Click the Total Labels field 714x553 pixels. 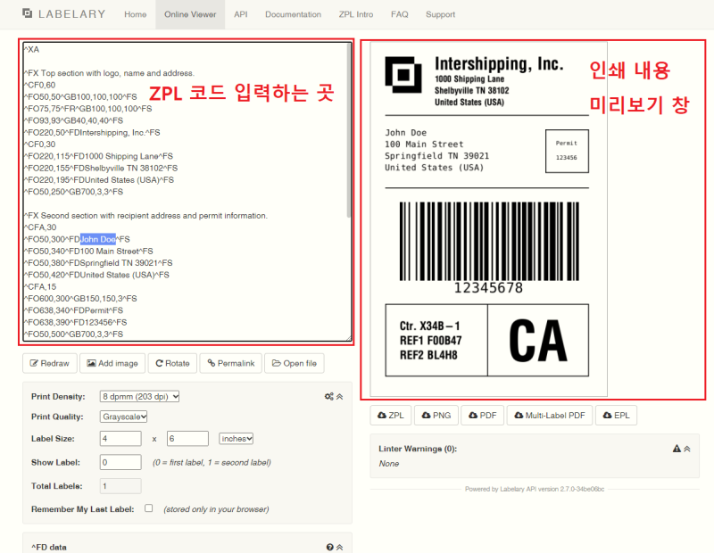120,485
